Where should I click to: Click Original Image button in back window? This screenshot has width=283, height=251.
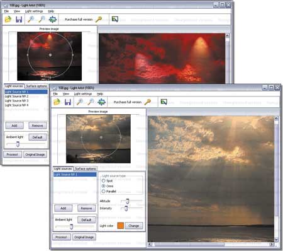[x=35, y=155]
